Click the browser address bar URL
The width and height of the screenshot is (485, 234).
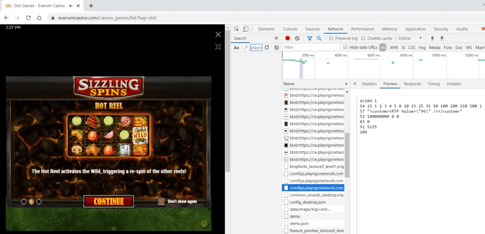[x=107, y=18]
